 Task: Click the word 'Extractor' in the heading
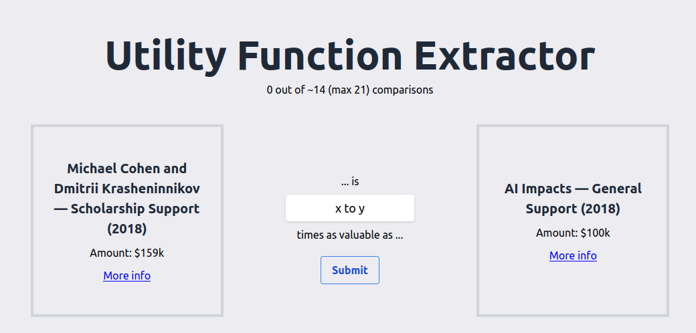click(507, 55)
